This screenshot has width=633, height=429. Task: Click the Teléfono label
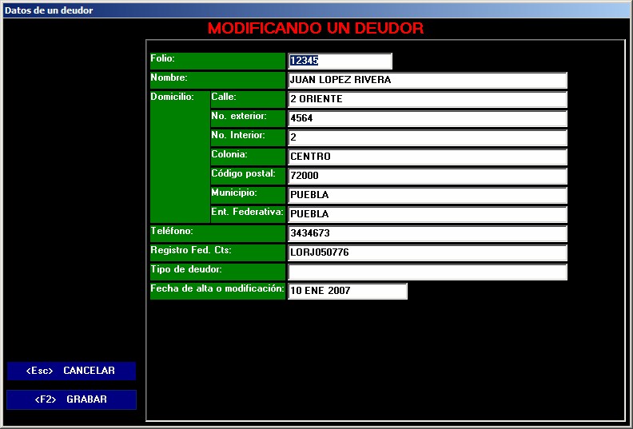(217, 233)
